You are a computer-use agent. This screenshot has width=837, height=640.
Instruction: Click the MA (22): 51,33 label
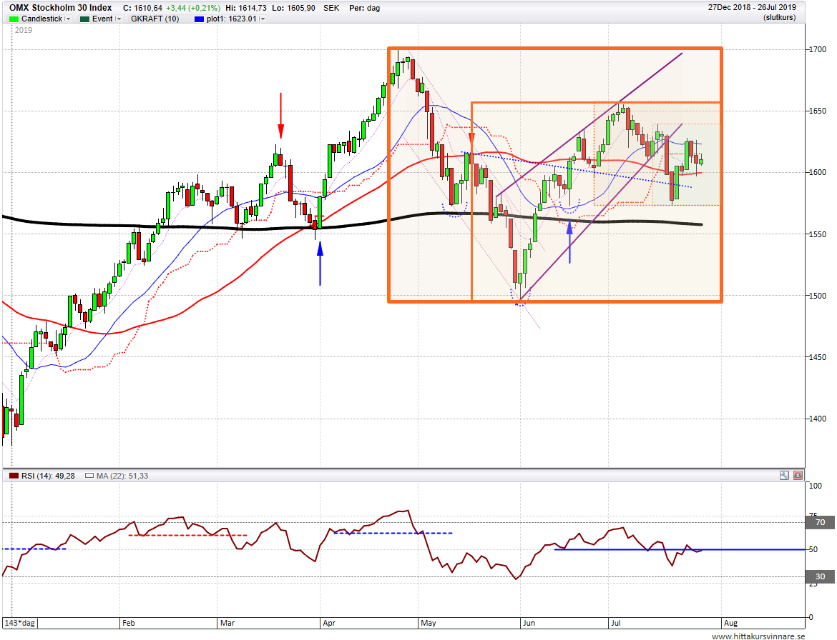click(x=122, y=476)
